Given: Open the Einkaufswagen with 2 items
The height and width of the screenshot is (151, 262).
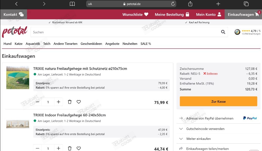Looking at the screenshot, I should tap(243, 14).
